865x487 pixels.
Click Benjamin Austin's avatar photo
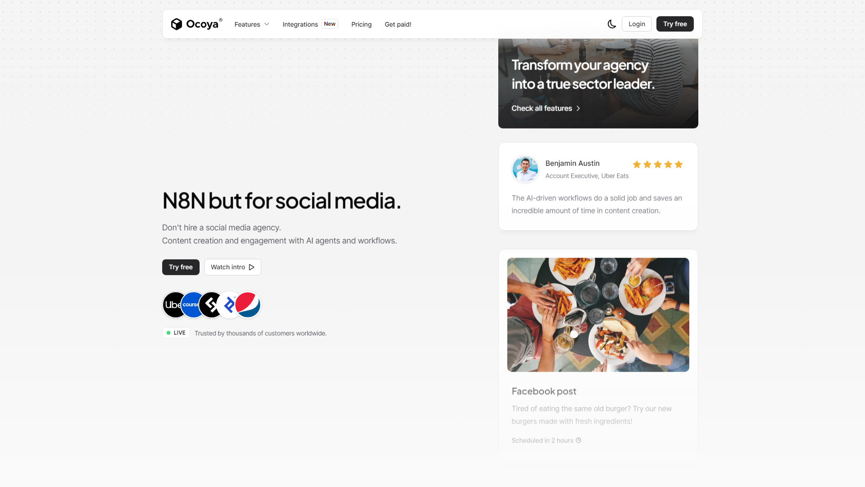coord(525,169)
